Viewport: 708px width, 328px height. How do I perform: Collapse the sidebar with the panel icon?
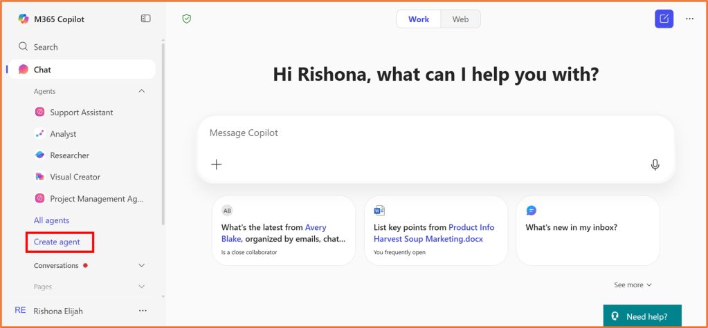click(145, 19)
